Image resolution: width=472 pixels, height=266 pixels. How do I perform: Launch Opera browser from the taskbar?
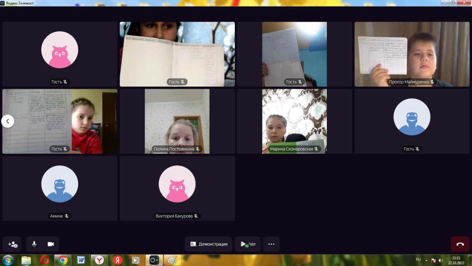[44, 260]
